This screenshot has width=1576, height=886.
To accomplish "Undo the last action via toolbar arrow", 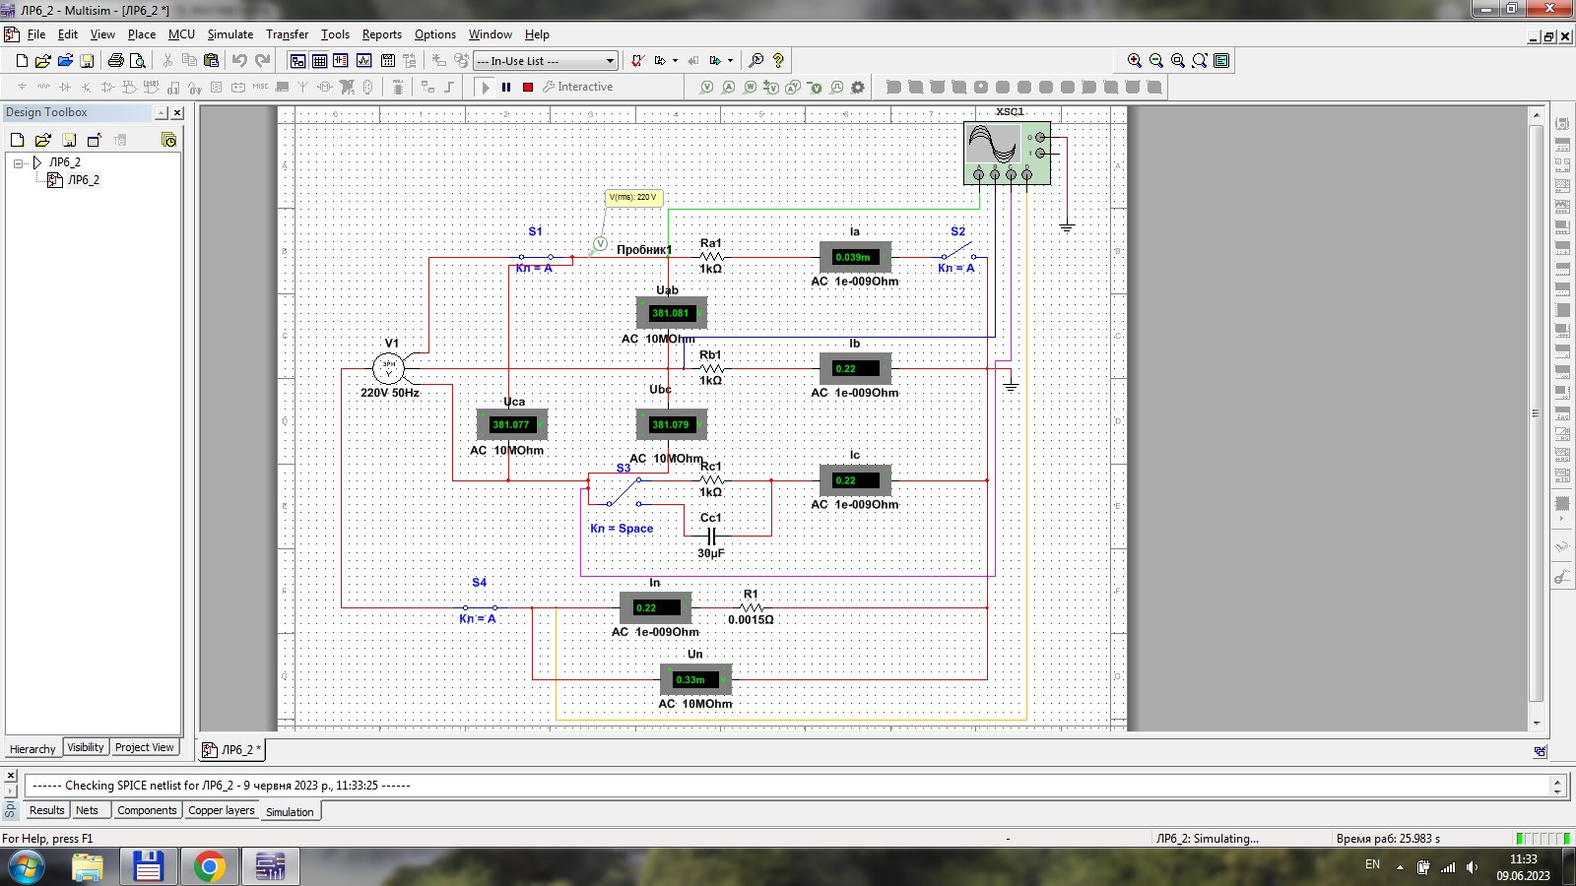I will (239, 61).
